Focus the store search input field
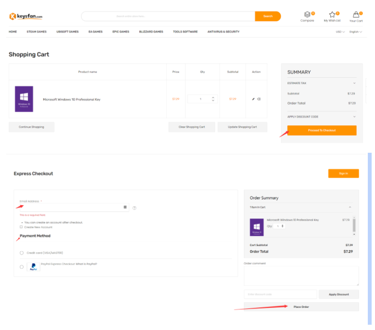 coord(169,16)
